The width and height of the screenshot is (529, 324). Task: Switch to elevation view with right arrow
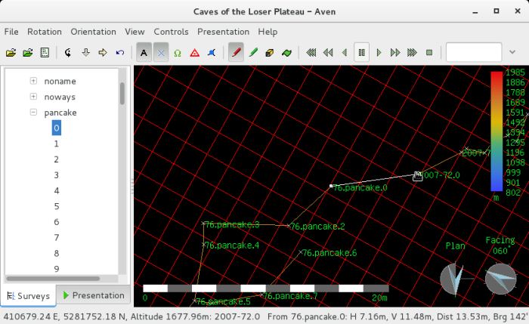pos(103,53)
